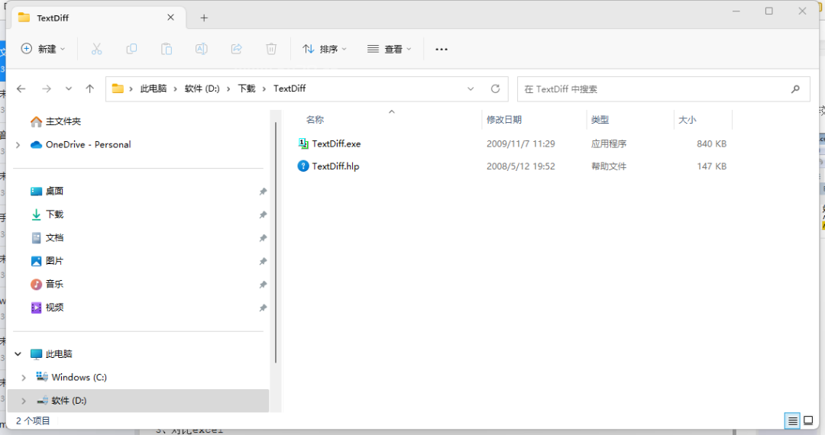Refresh the current folder

coord(495,89)
